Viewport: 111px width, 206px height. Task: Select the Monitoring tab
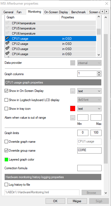coord(34,12)
